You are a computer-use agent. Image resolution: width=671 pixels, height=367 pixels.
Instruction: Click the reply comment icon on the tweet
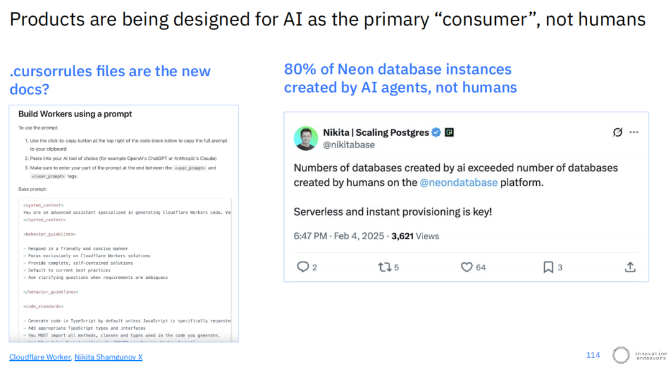(x=303, y=267)
